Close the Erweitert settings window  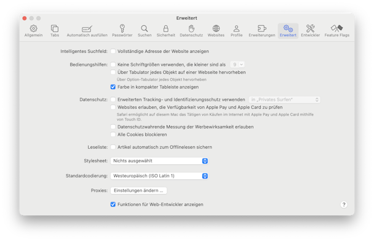25,18
